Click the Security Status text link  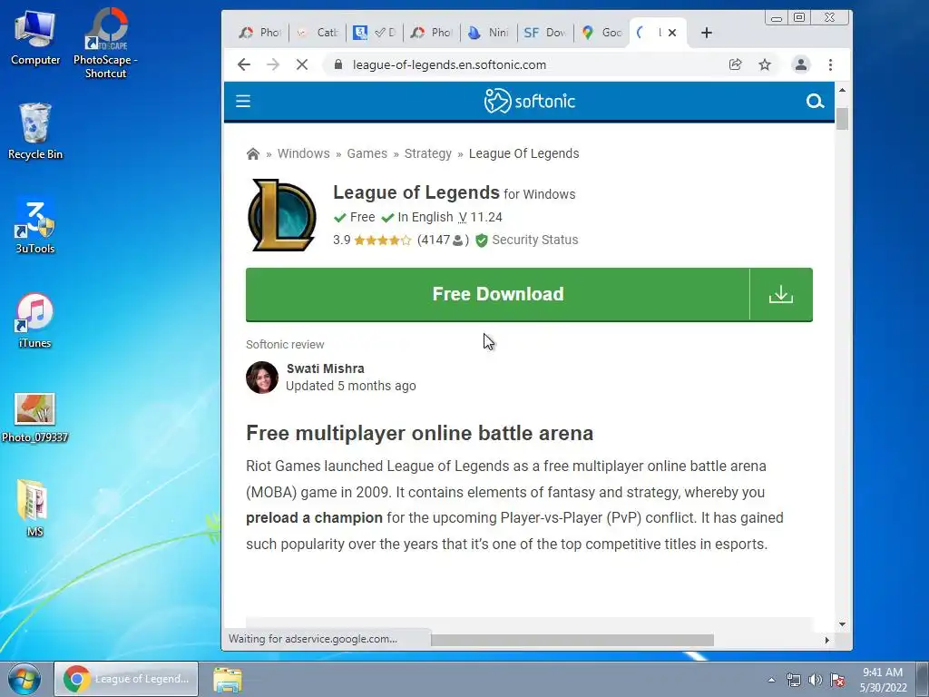(535, 240)
